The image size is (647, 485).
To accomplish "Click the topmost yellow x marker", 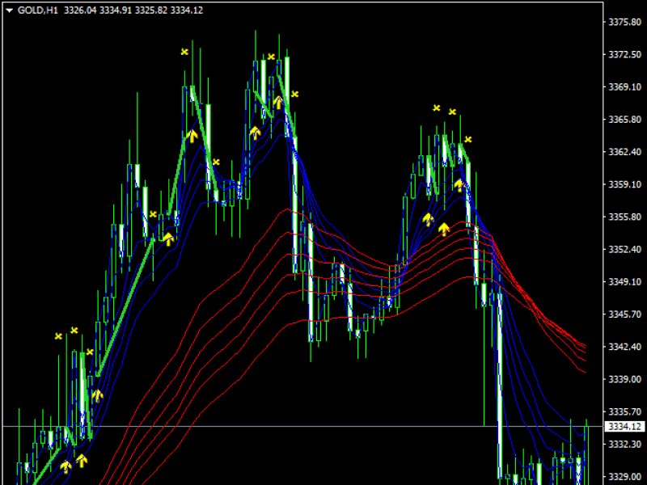I will pyautogui.click(x=184, y=52).
